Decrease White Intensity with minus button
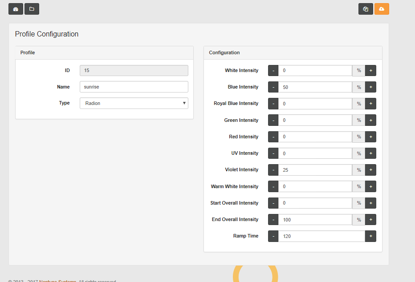The width and height of the screenshot is (415, 282). [273, 71]
